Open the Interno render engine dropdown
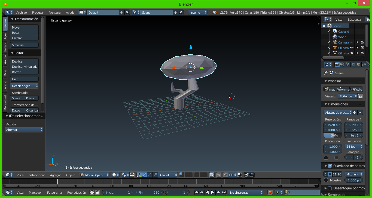This screenshot has height=198, width=372. (198, 13)
